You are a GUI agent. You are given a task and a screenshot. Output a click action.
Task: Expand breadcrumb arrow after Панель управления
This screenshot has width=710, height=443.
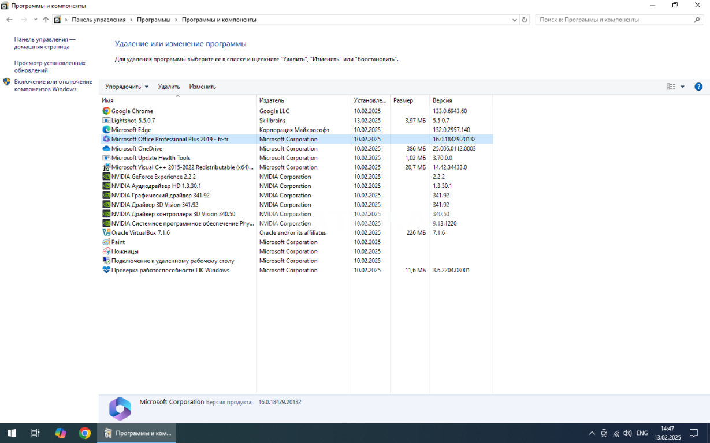point(131,20)
